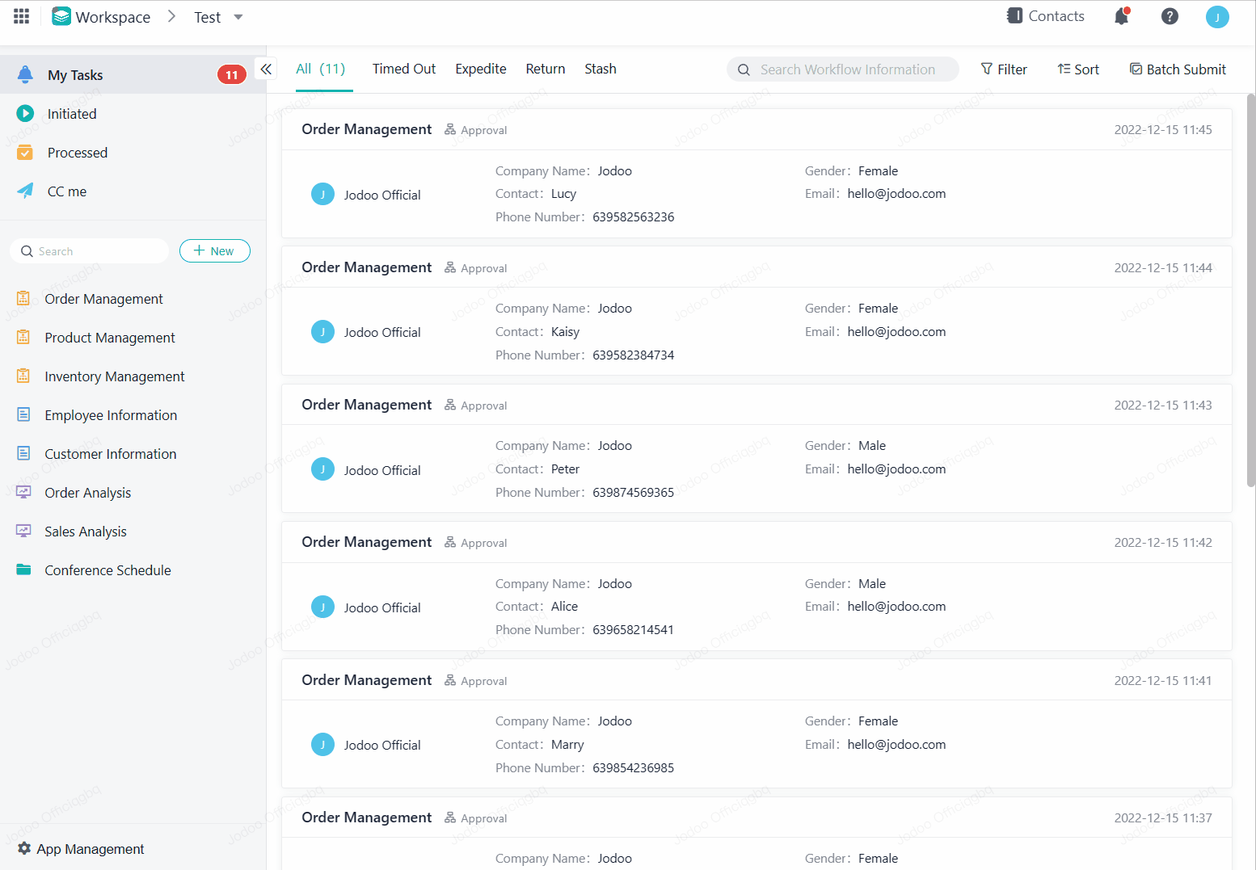Click the notification bell icon
Screen dimensions: 1256x870
tap(1121, 17)
